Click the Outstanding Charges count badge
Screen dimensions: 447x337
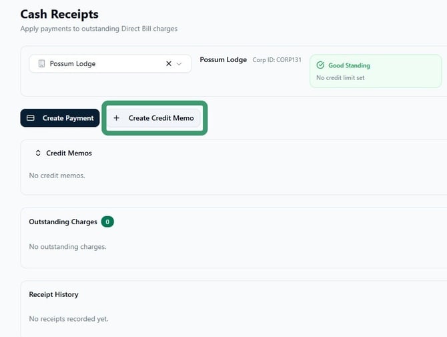[x=107, y=222]
